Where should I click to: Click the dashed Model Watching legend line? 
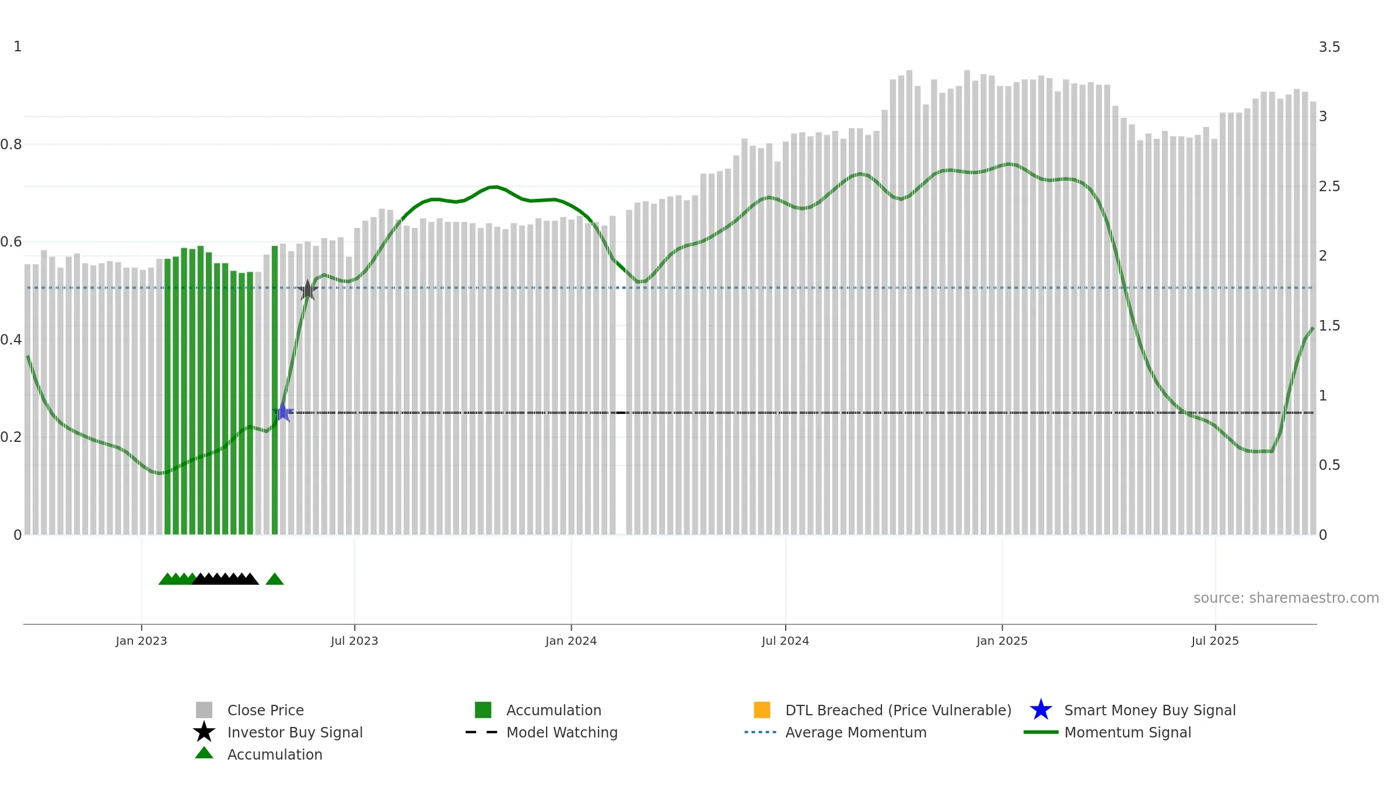click(482, 732)
